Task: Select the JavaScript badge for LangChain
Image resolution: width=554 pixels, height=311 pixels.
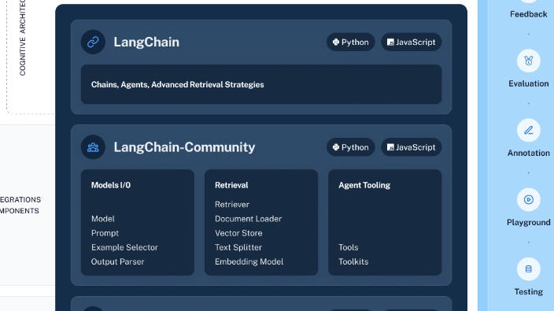Action: [412, 42]
